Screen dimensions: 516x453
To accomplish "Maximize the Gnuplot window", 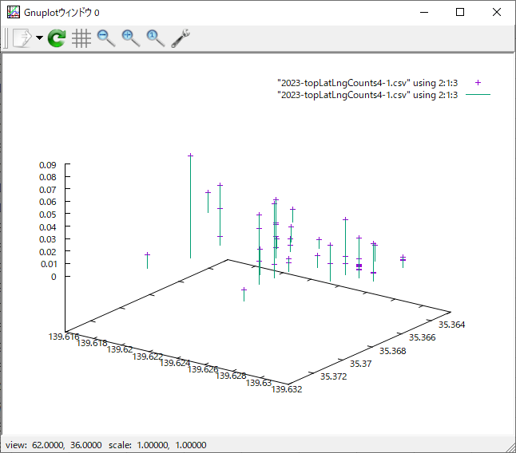I will (460, 12).
